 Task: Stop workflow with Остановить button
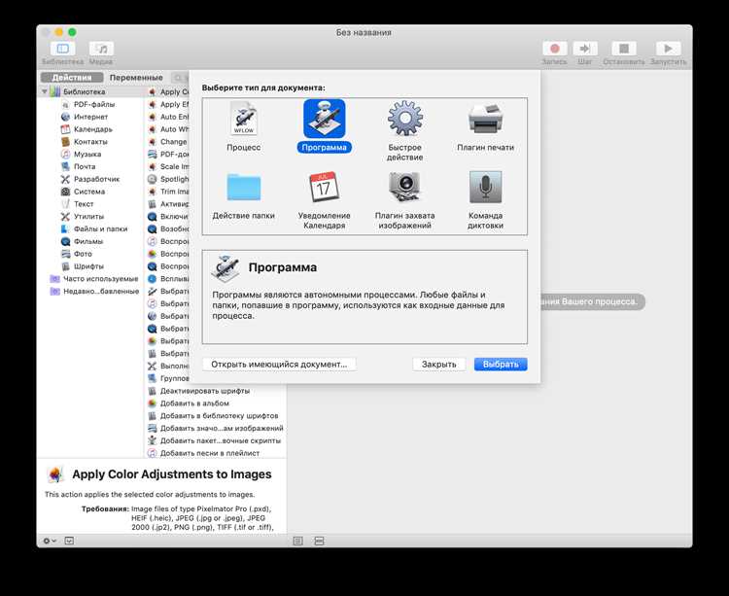[x=624, y=49]
